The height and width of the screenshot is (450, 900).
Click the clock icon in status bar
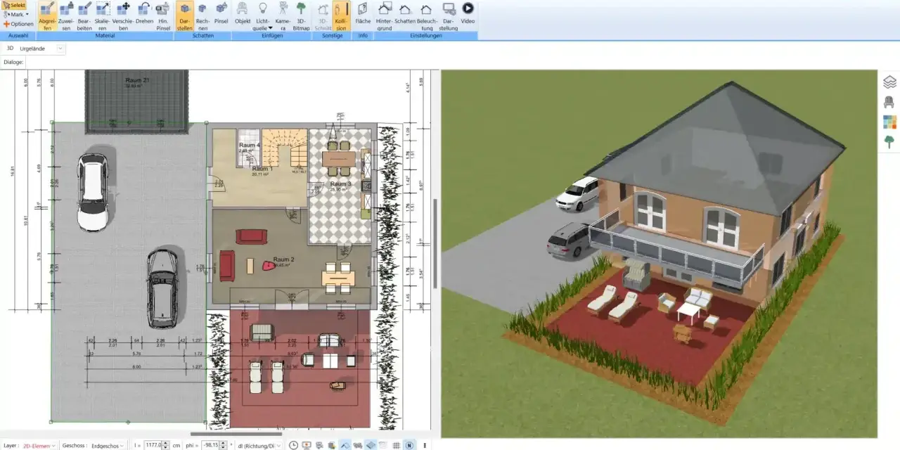pyautogui.click(x=293, y=445)
